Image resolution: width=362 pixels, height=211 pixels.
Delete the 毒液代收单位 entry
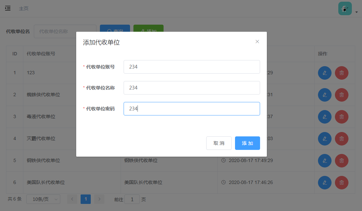341,116
